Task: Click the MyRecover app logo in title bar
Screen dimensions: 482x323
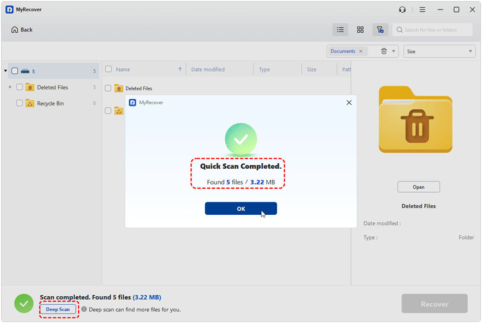Action: tap(9, 9)
